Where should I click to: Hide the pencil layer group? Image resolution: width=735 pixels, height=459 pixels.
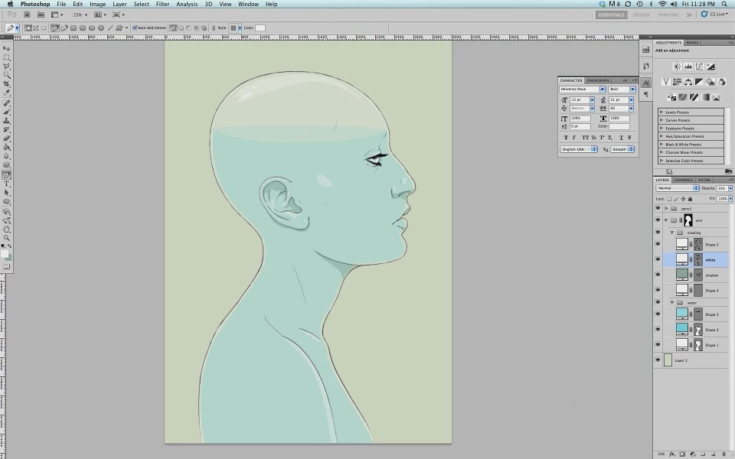click(657, 208)
